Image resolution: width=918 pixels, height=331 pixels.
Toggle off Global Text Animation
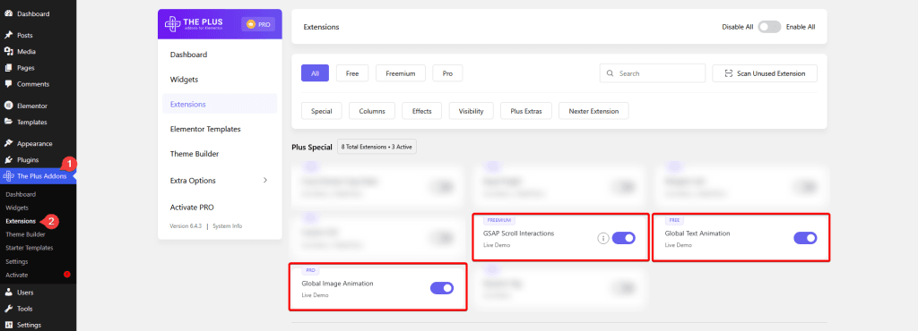[805, 238]
